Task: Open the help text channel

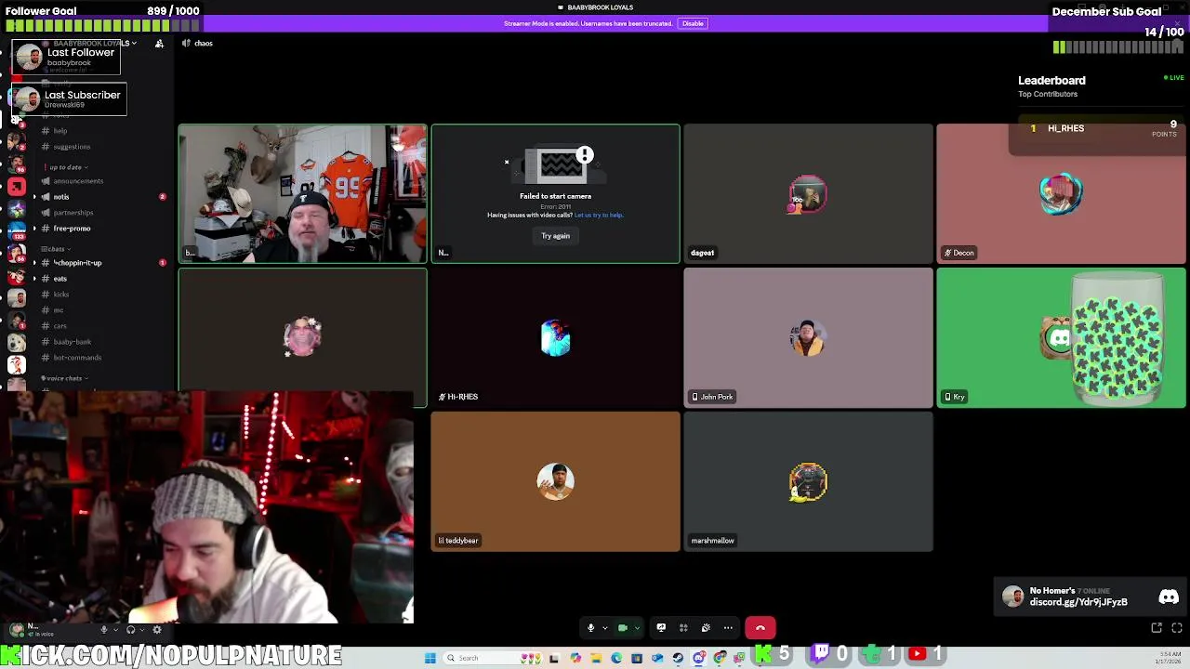Action: (59, 131)
